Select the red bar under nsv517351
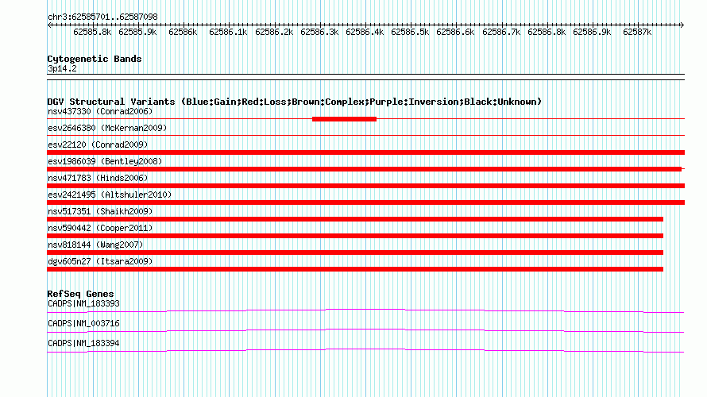 (x=355, y=219)
